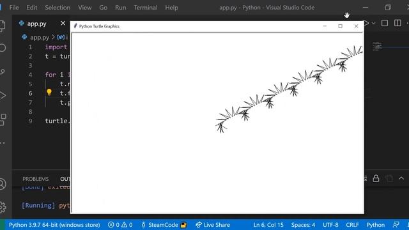Open Run and Debug in activity bar
The height and width of the screenshot is (230, 409).
point(2,95)
